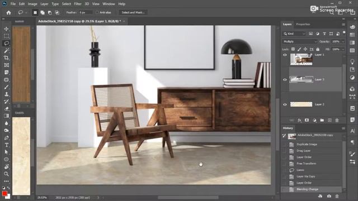
Task: Delete layer with Layers panel trash icon
Action: point(337,121)
